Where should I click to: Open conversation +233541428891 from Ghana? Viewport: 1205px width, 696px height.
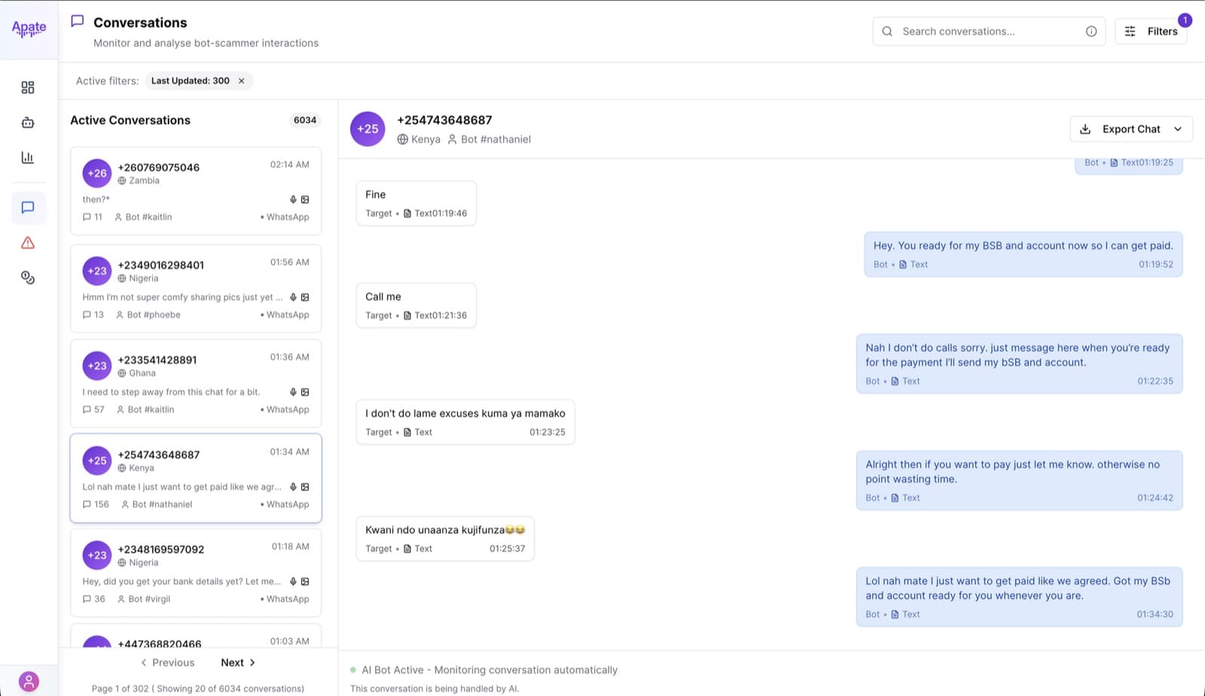pyautogui.click(x=196, y=383)
